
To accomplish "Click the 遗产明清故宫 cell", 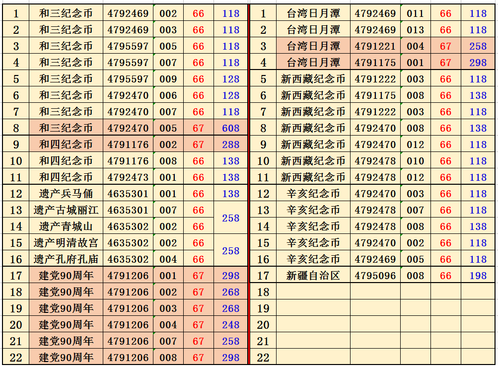I will tap(66, 243).
